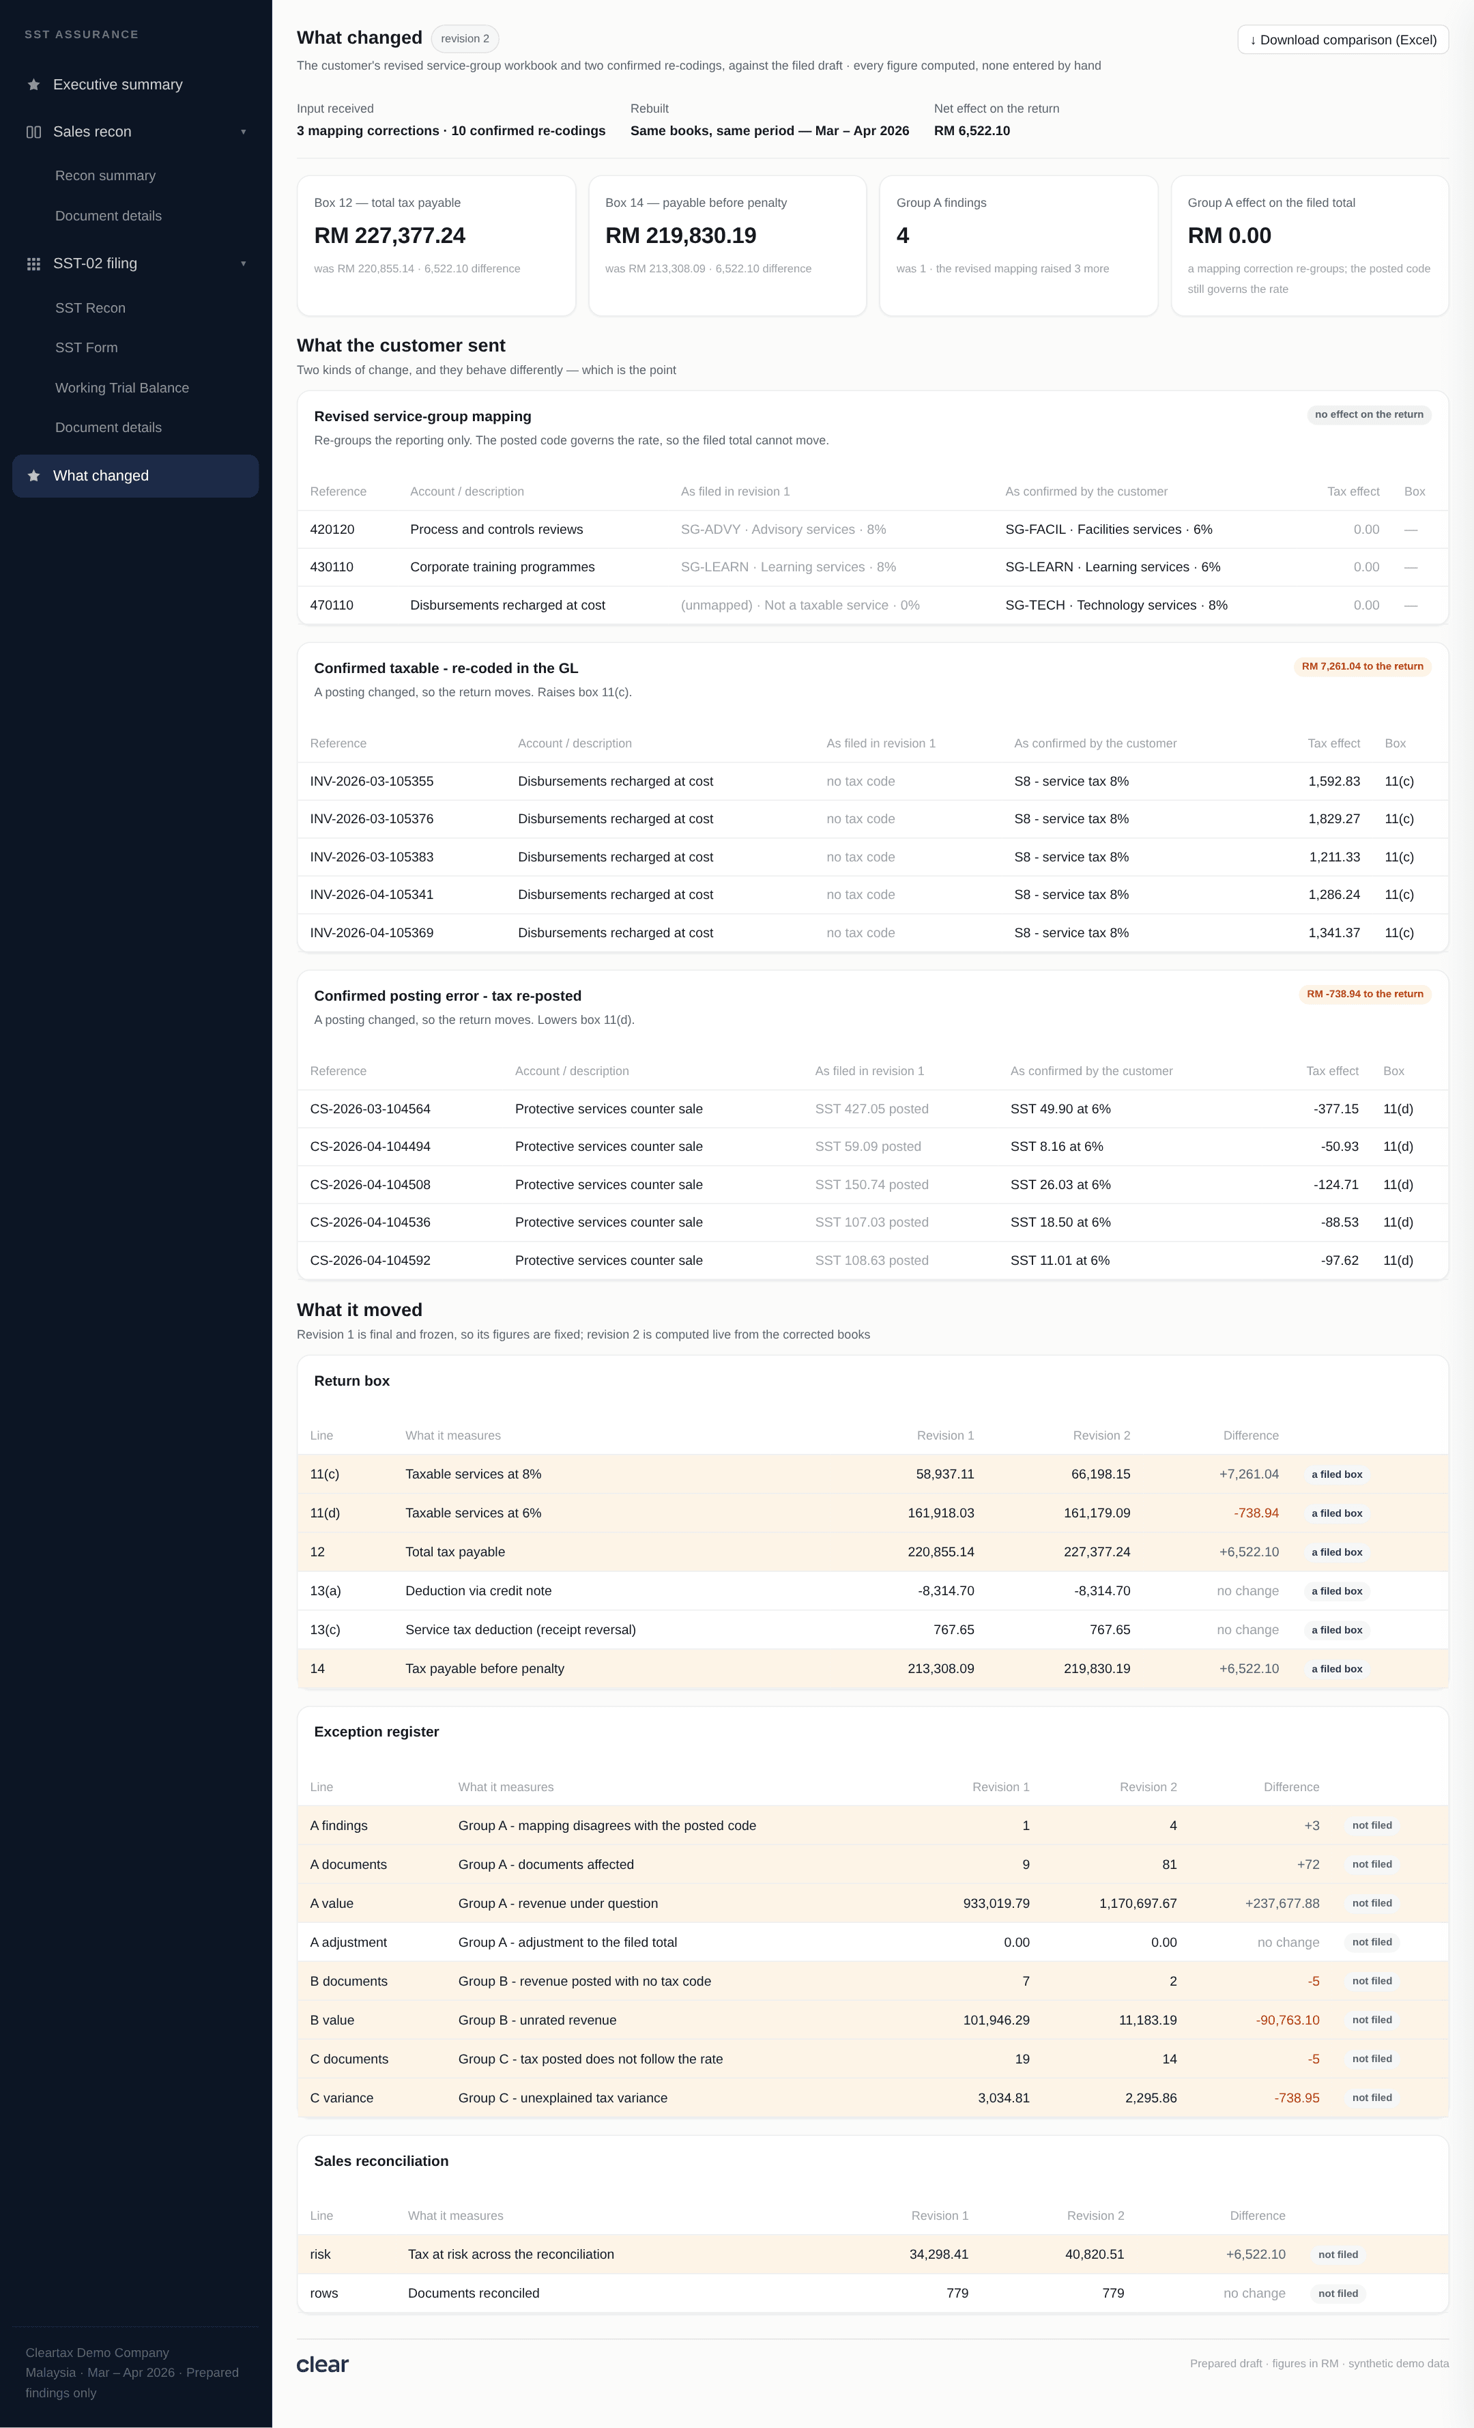1474x2428 pixels.
Task: Go to the SST Recon page
Action: pyautogui.click(x=91, y=309)
